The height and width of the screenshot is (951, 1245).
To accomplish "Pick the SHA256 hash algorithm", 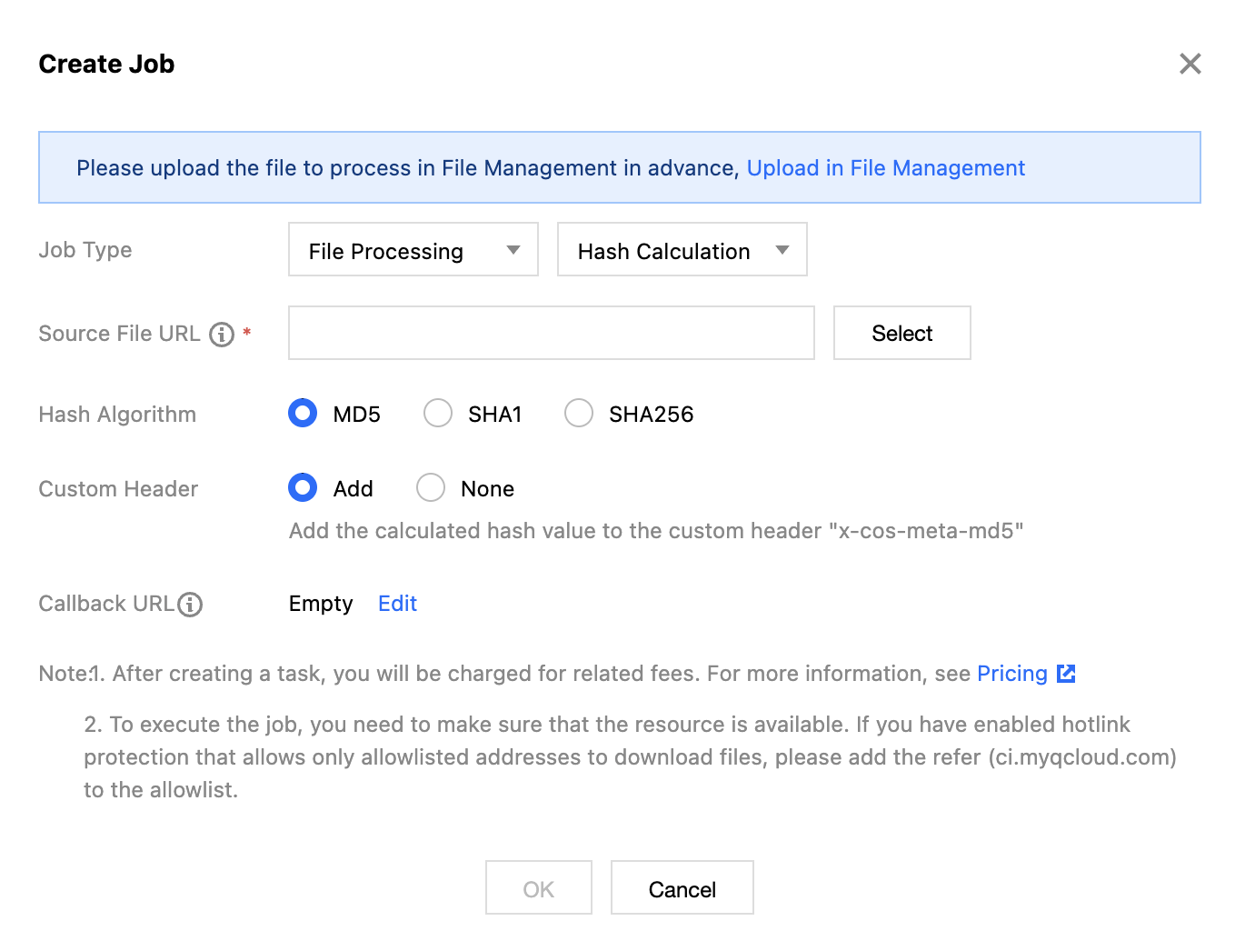I will 579,414.
